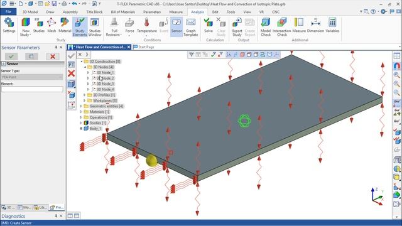Screen dimensions: 402x226
Task: Open the Sensor Type dropdown
Action: tap(32, 77)
